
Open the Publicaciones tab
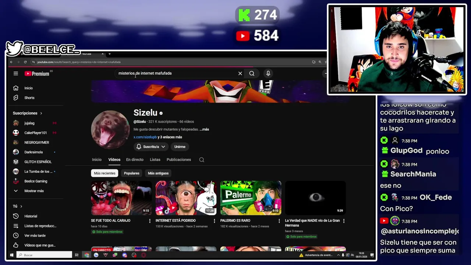pyautogui.click(x=179, y=160)
